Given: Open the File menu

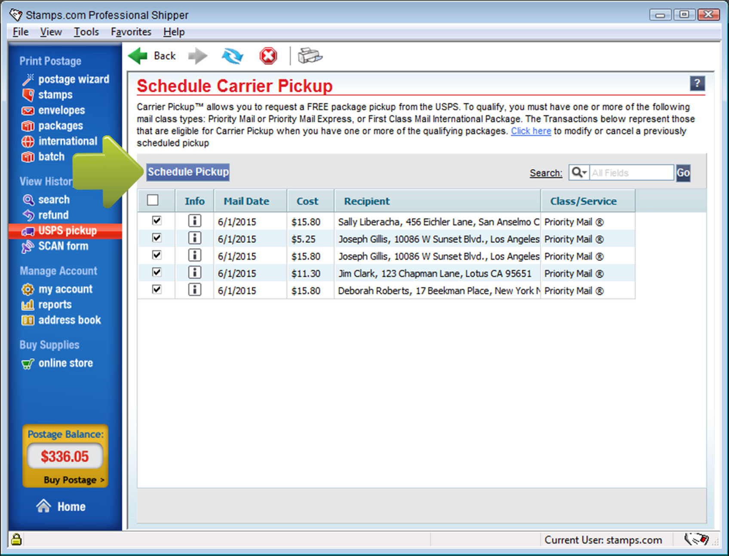Looking at the screenshot, I should click(21, 32).
